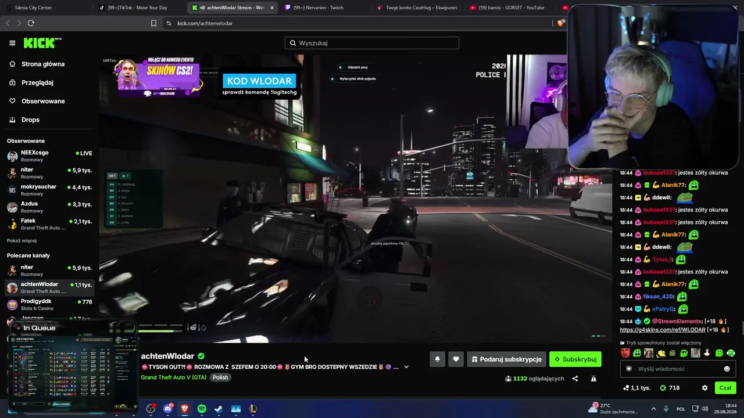Switch to the bambi - GORSET YouTube tab
Image resolution: width=744 pixels, height=418 pixels.
(511, 8)
